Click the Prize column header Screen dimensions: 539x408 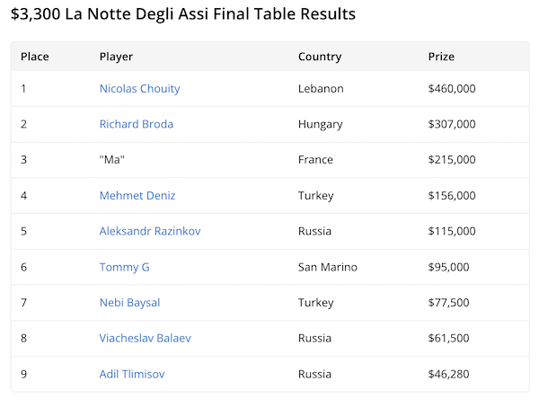click(x=441, y=57)
